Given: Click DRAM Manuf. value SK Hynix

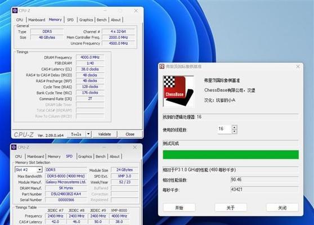Looking at the screenshot, I should coord(66,188).
